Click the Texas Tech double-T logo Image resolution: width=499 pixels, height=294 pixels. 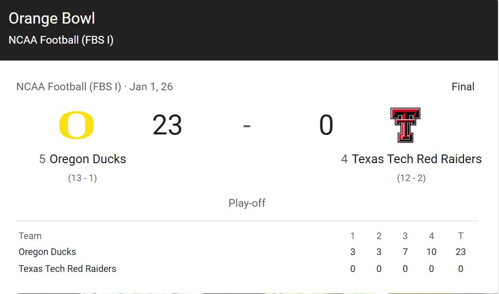coord(405,125)
